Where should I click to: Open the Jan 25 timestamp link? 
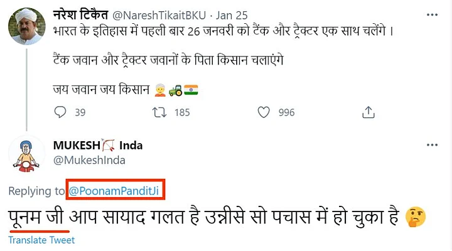tap(233, 13)
